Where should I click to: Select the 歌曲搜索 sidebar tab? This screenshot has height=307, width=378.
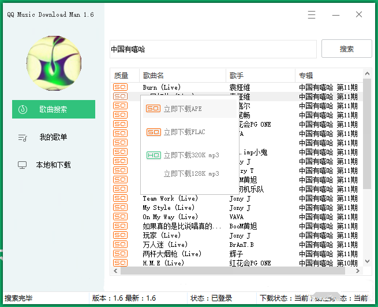(54, 109)
